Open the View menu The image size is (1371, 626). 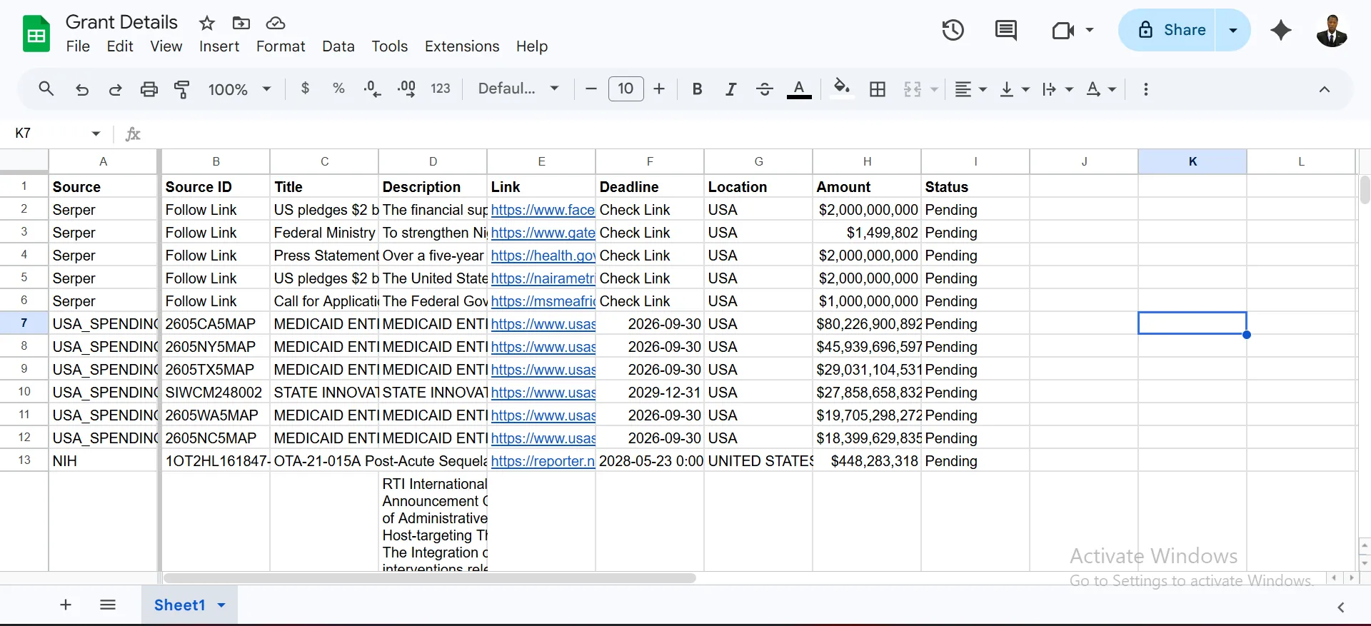click(x=166, y=46)
